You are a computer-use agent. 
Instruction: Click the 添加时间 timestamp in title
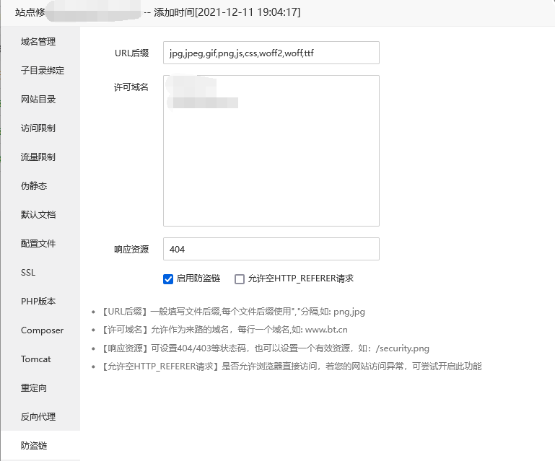(227, 12)
